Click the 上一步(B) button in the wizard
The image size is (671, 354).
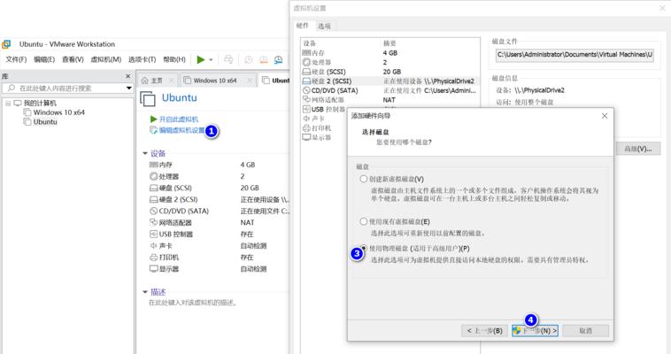tap(484, 330)
